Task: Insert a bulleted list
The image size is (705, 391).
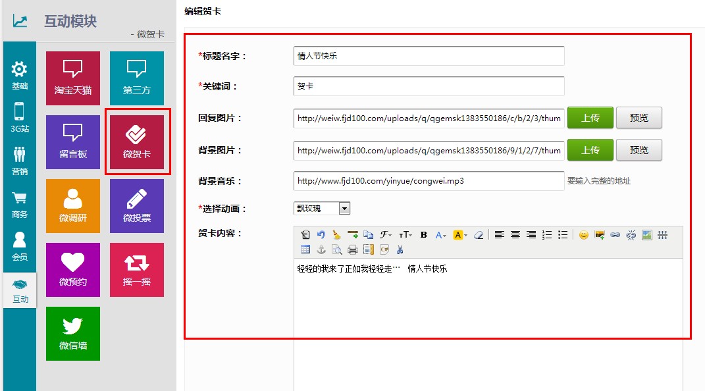Action: pos(563,234)
